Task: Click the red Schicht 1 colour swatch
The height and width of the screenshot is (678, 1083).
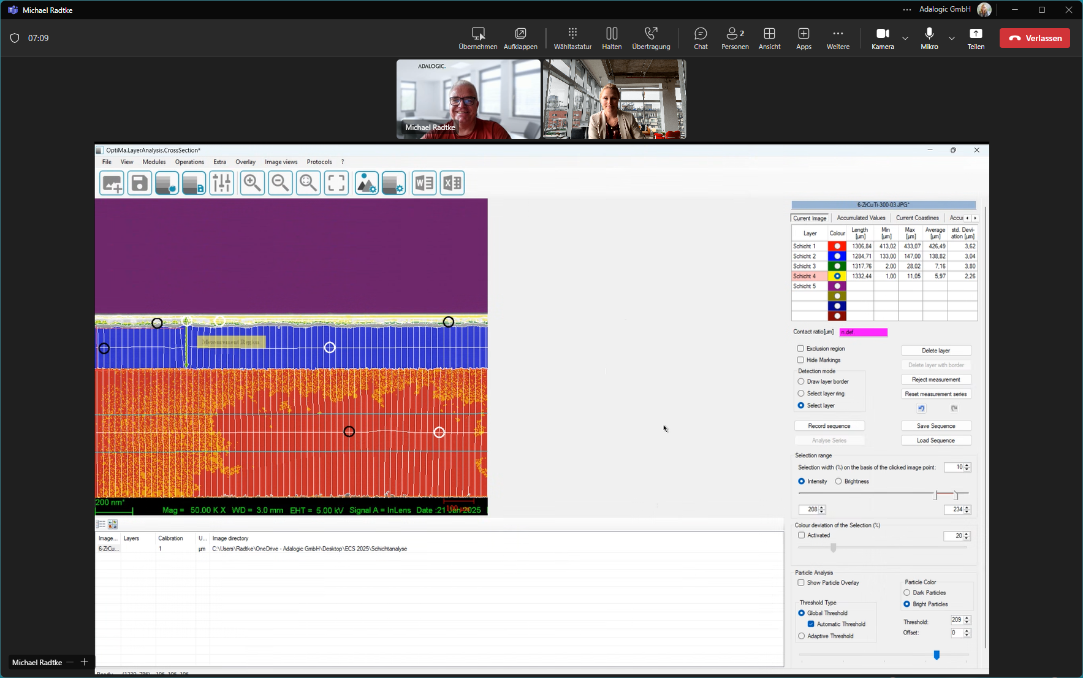Action: [837, 246]
